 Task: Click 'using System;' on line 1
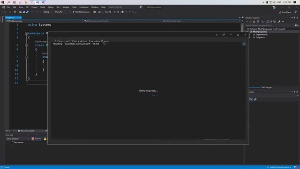pyautogui.click(x=39, y=25)
